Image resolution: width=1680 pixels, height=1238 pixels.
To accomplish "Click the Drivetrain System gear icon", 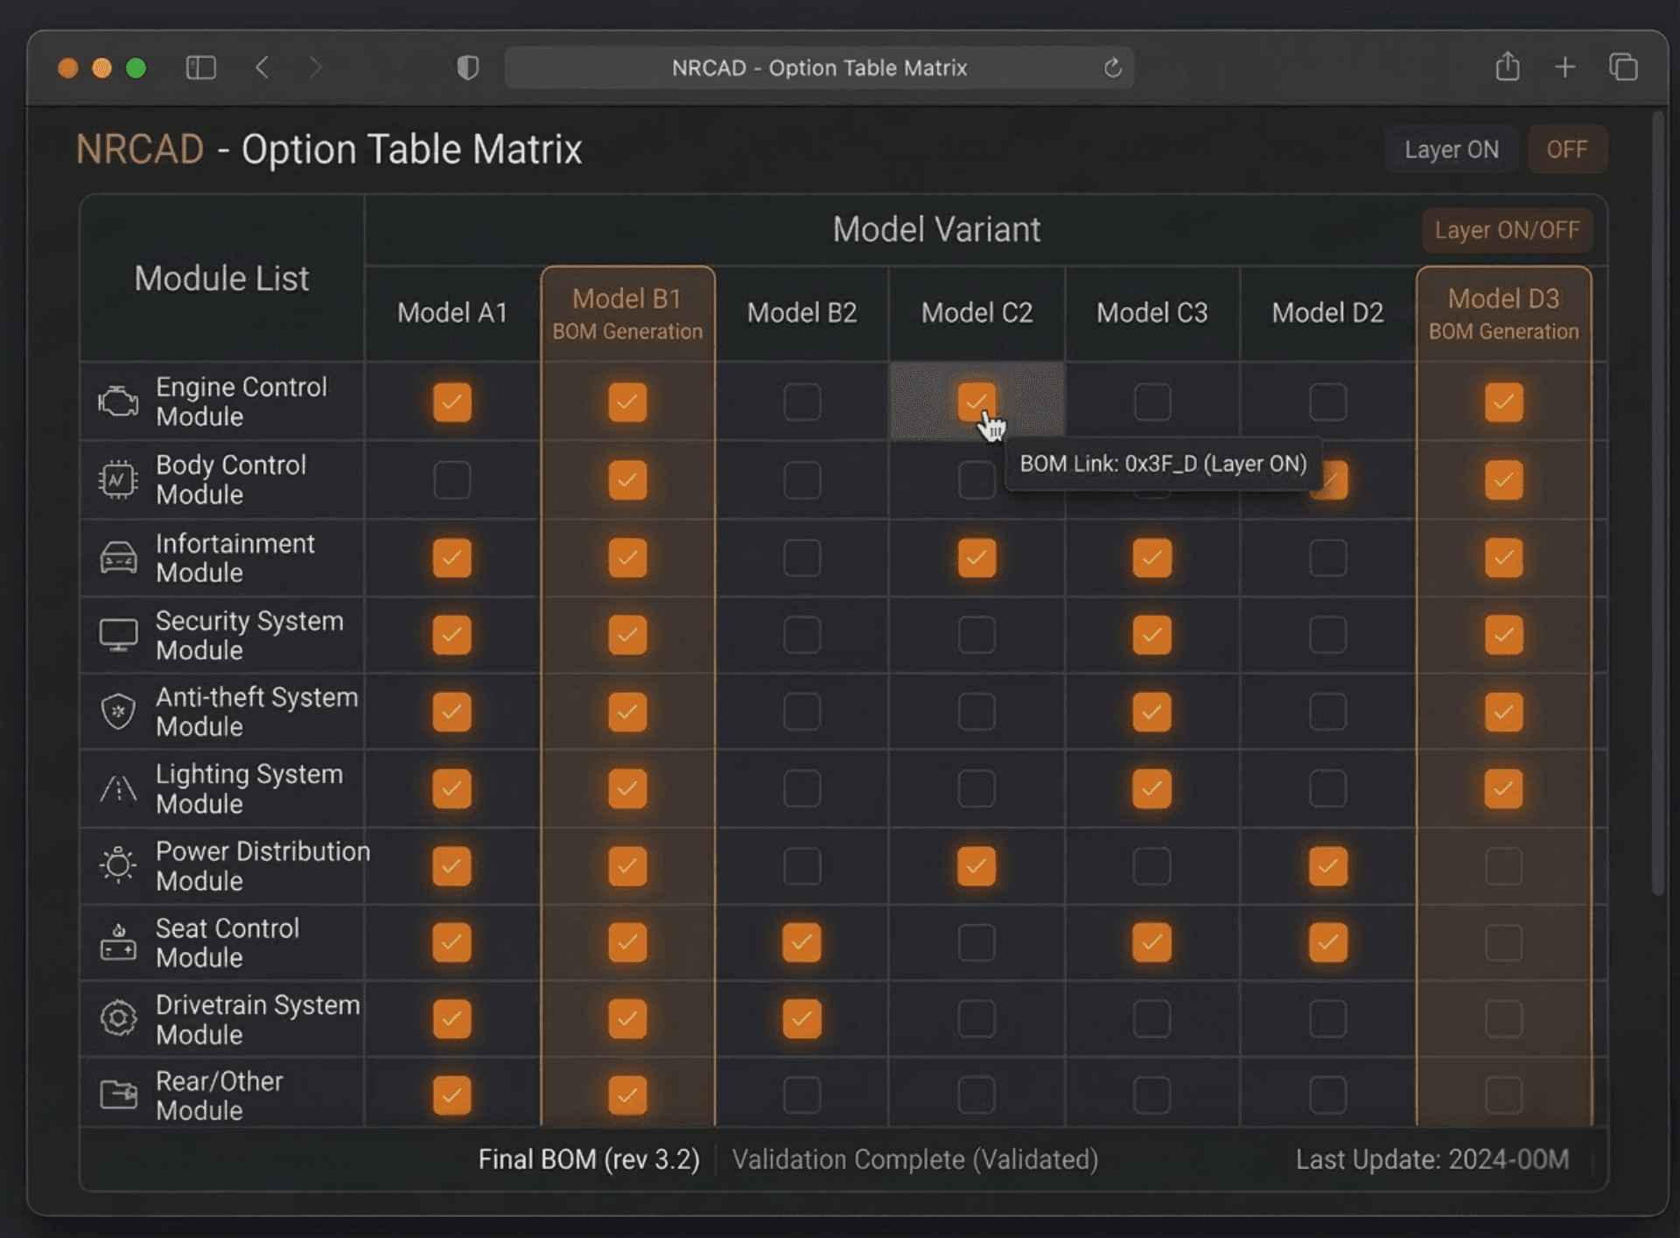I will tap(118, 1018).
